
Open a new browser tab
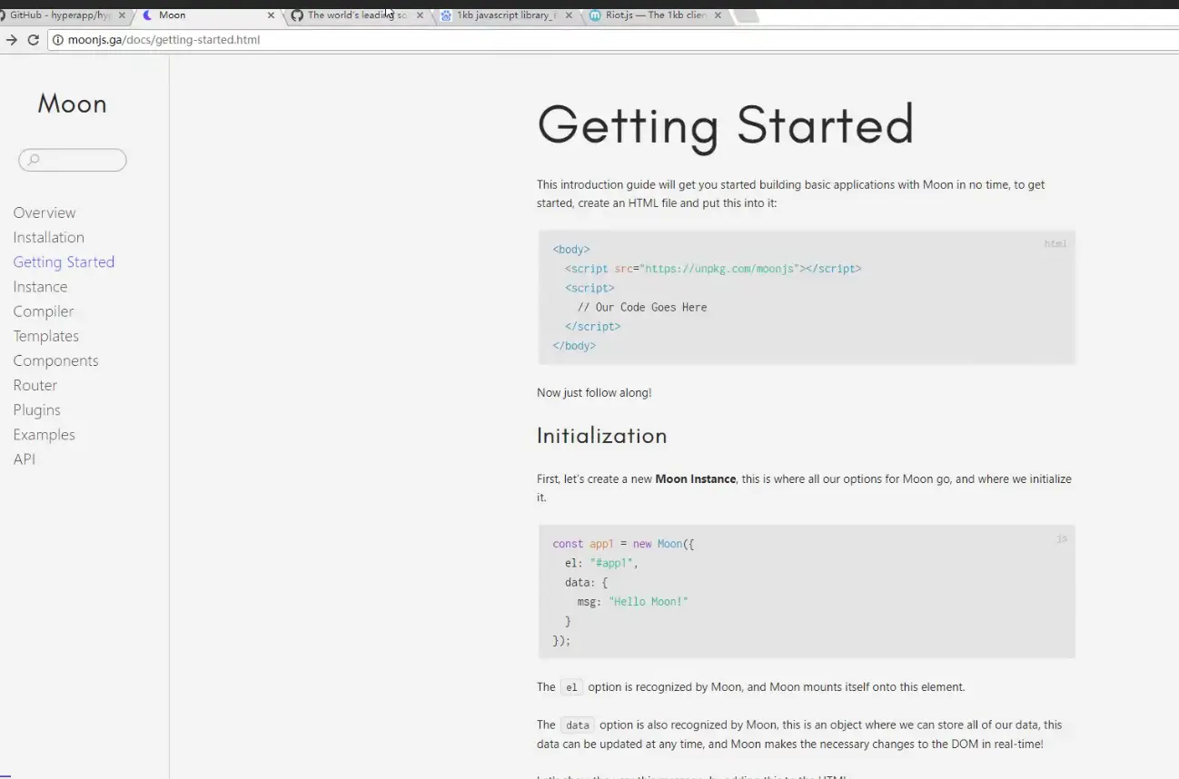[x=746, y=15]
